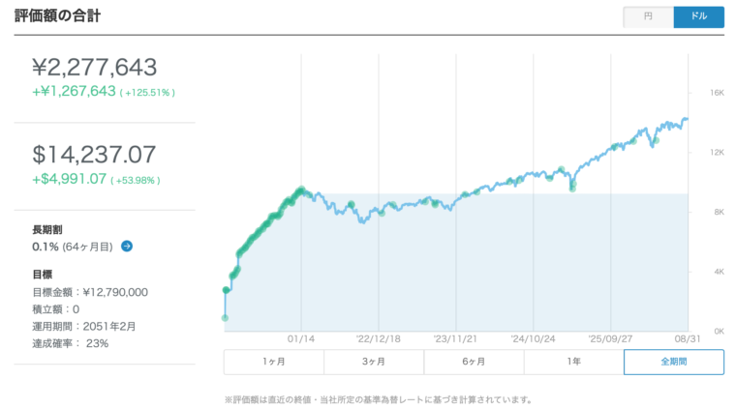Click the 16K y-axis label
Screen dimensions: 736x409
717,93
